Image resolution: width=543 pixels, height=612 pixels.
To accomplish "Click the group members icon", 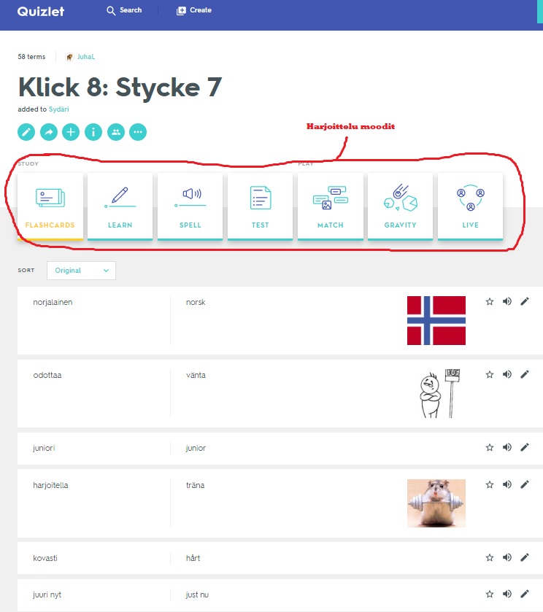I will click(x=115, y=132).
